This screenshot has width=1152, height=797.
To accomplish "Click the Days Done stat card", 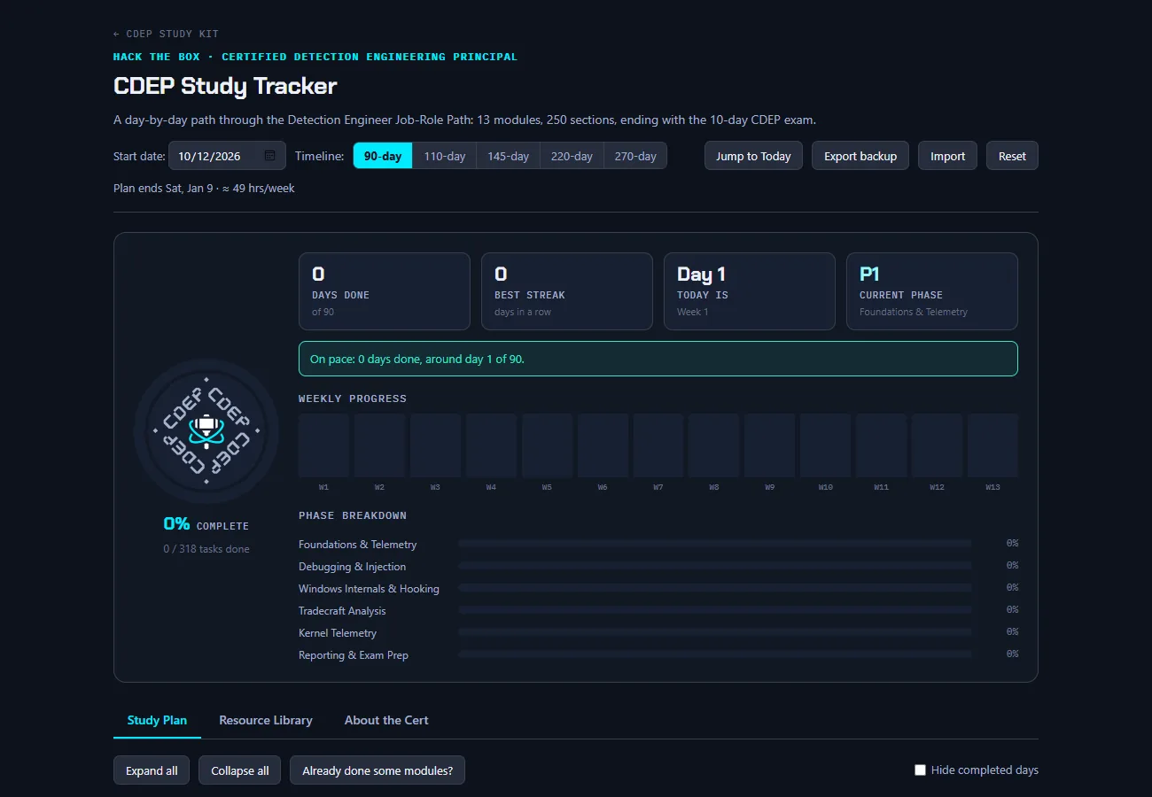I will (x=385, y=291).
